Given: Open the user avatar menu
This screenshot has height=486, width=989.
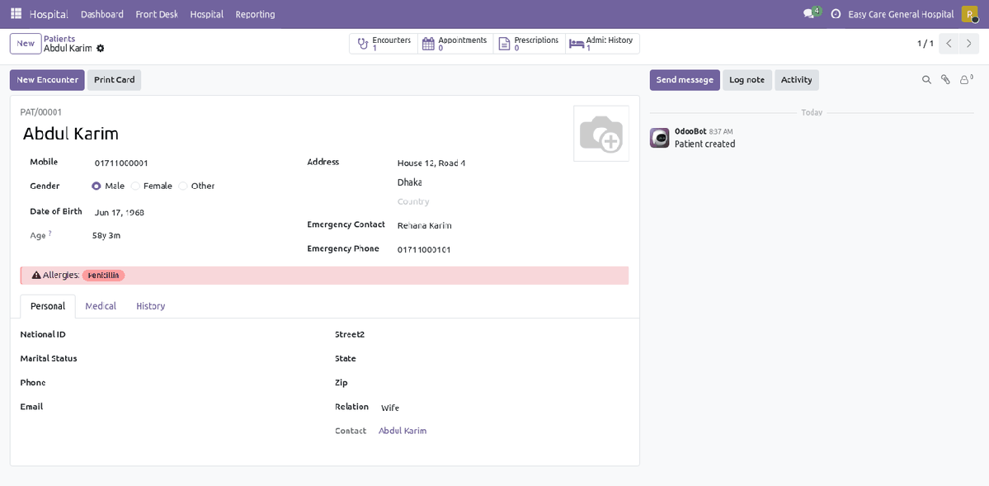Looking at the screenshot, I should 969,14.
